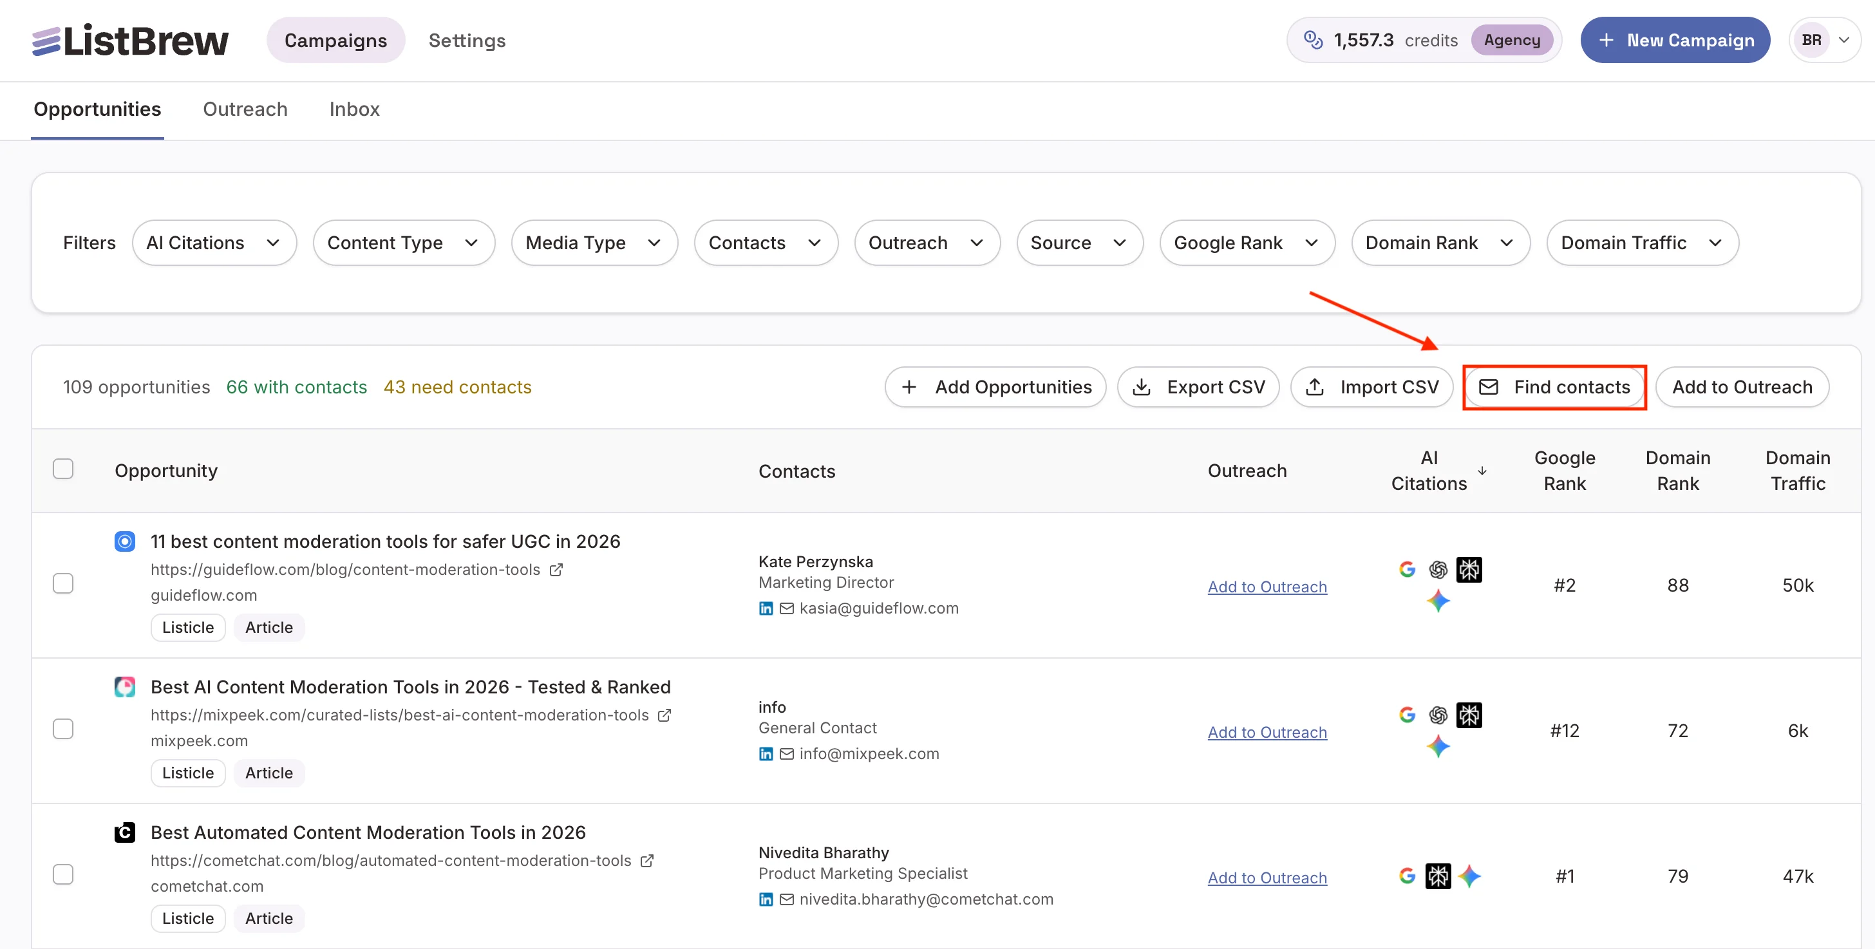1875x949 pixels.
Task: Expand AI Citations filter dropdown
Action: pyautogui.click(x=214, y=243)
